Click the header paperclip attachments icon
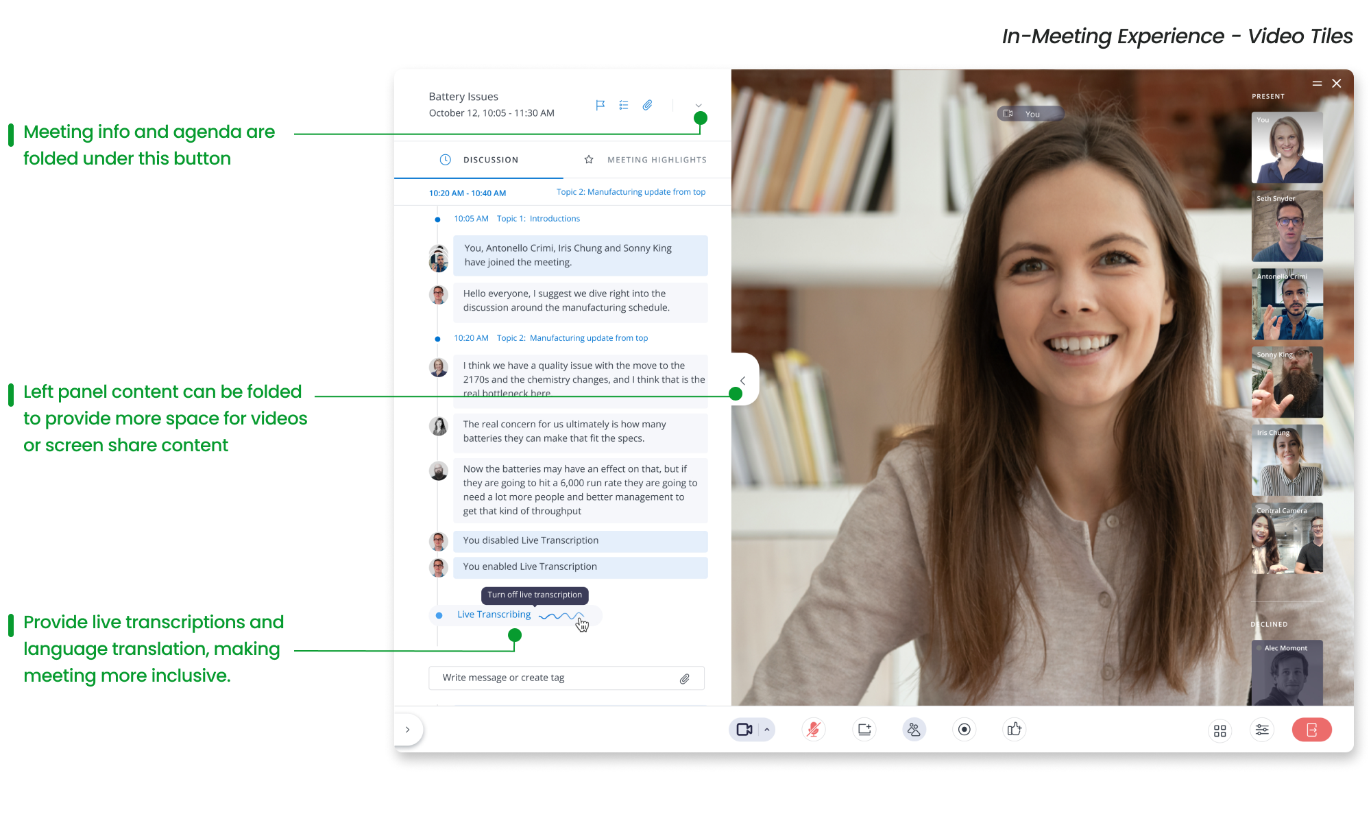This screenshot has width=1371, height=823. click(647, 105)
